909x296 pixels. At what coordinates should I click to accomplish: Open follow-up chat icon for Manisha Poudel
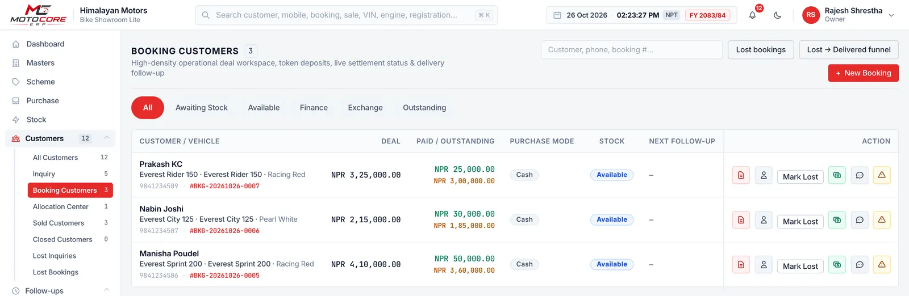coord(860,265)
